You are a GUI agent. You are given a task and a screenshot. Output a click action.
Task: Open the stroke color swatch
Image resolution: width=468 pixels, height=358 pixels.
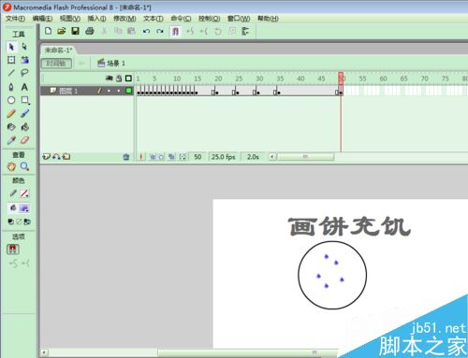[24, 193]
